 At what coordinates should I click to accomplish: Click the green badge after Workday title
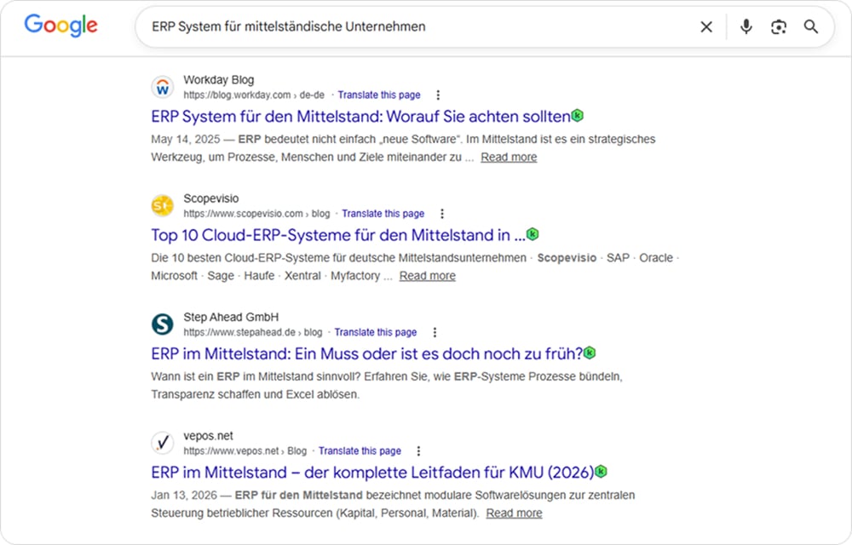click(x=577, y=116)
